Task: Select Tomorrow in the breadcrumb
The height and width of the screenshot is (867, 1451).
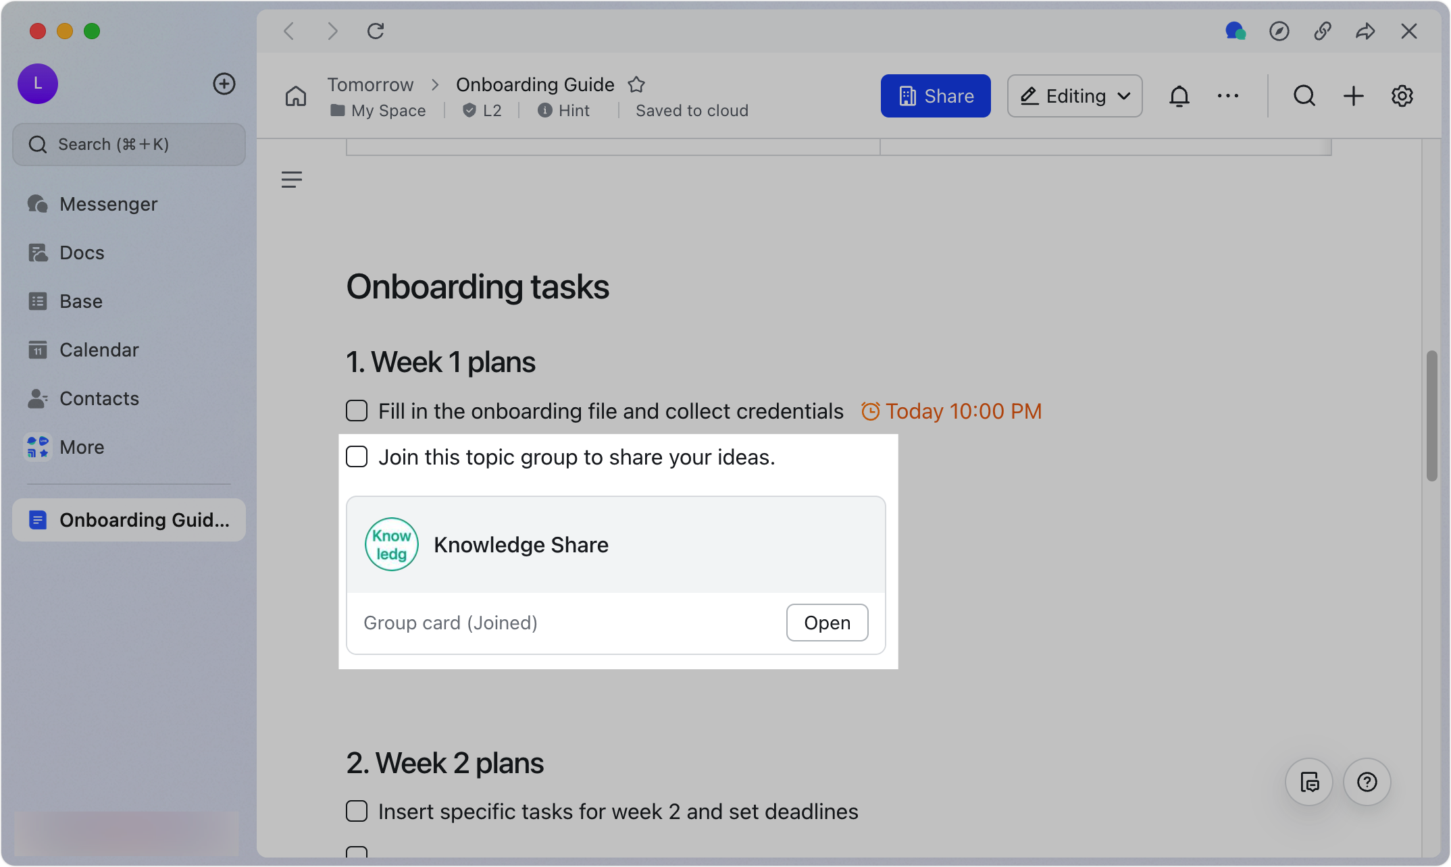Action: pos(370,84)
